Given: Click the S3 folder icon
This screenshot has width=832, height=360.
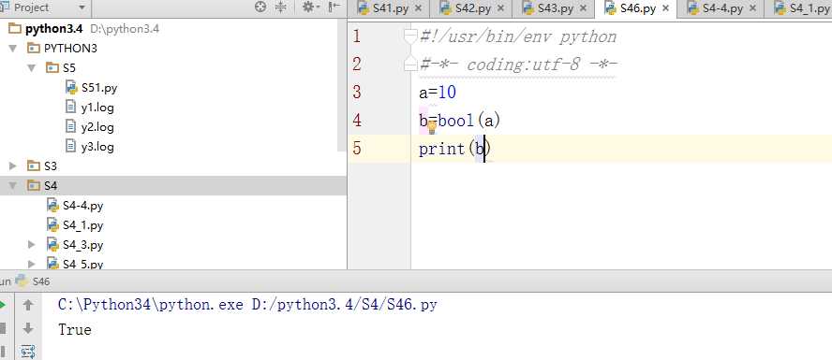Looking at the screenshot, I should (34, 166).
